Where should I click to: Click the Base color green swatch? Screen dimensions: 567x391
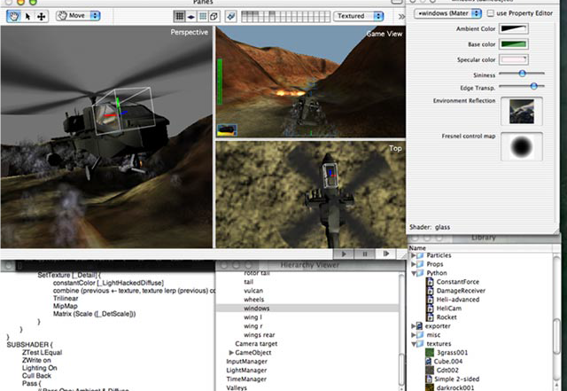pos(514,44)
